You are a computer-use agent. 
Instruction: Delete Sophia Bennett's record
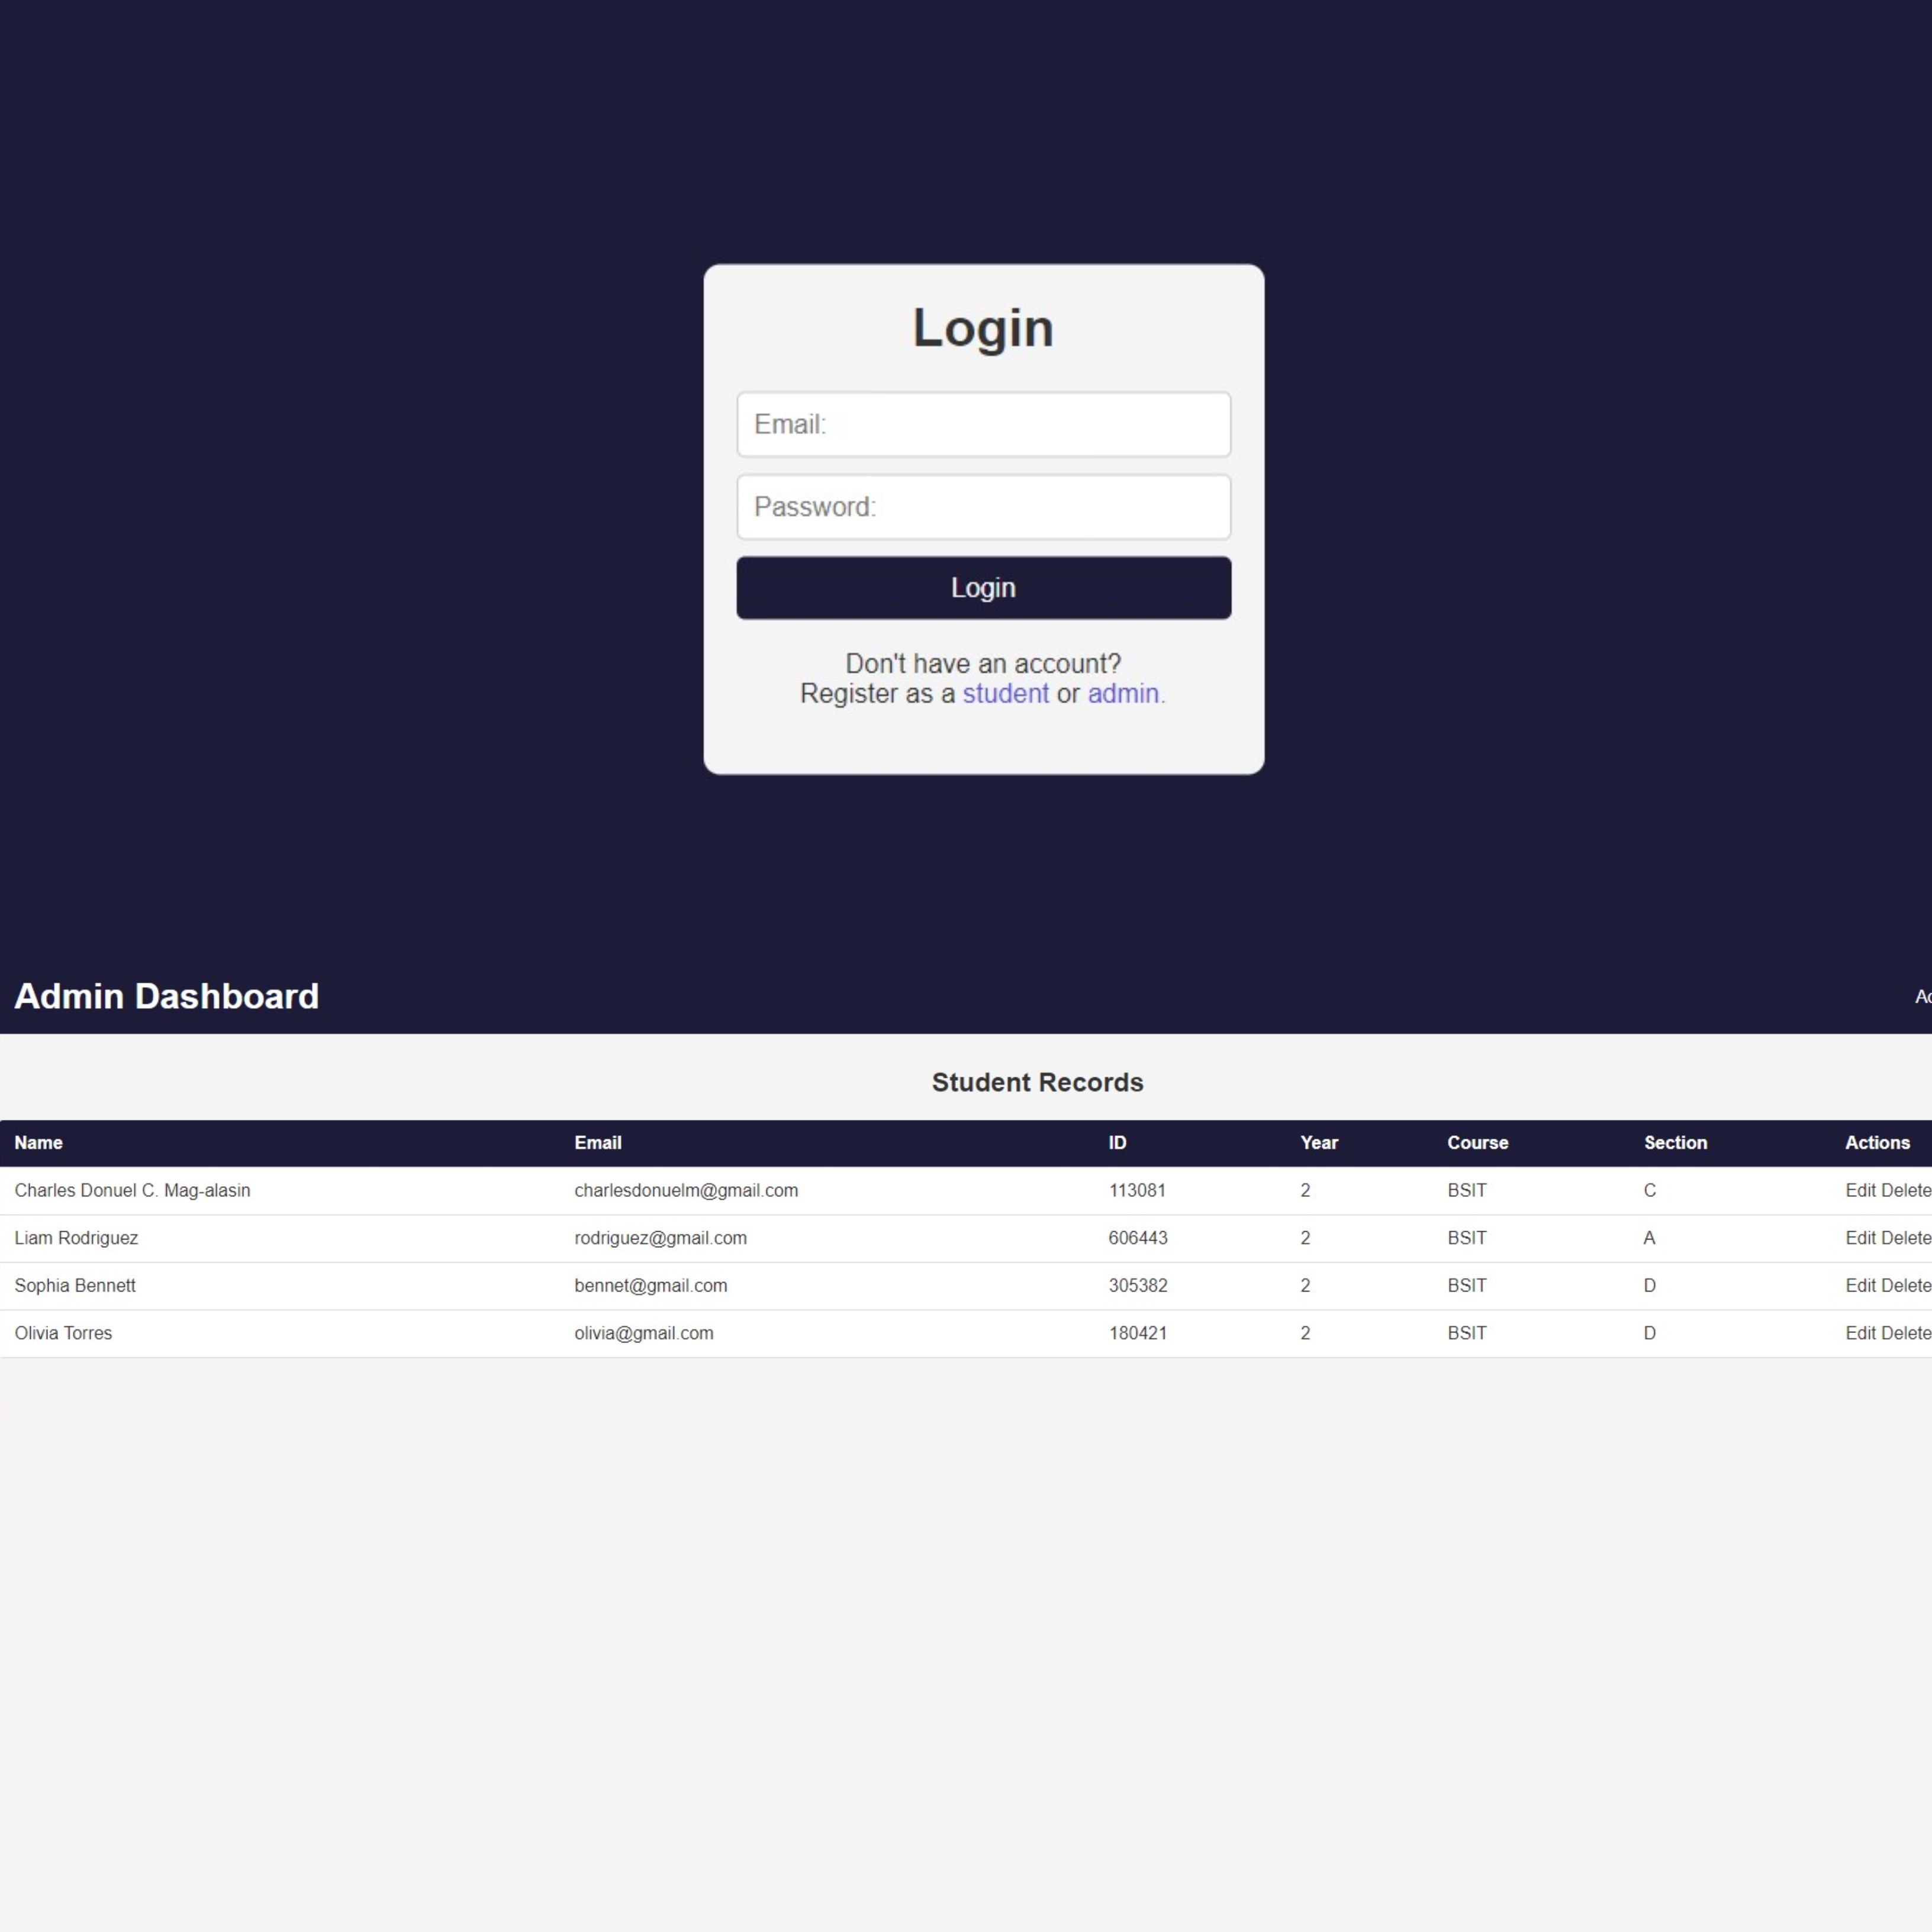1906,1286
